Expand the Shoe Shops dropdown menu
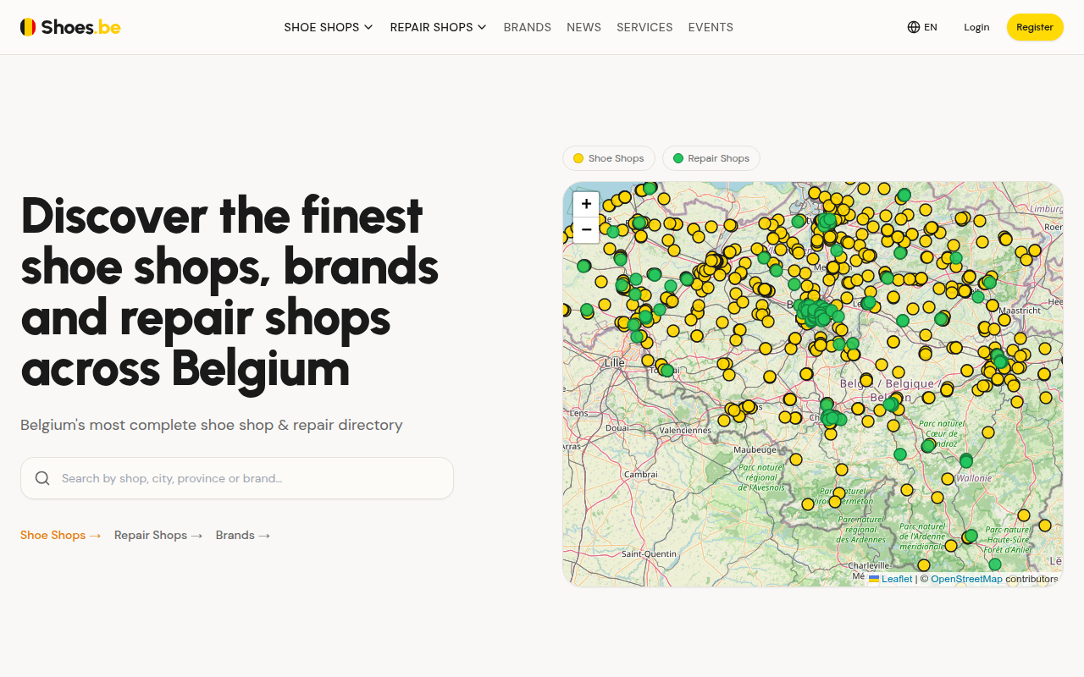 coord(329,27)
